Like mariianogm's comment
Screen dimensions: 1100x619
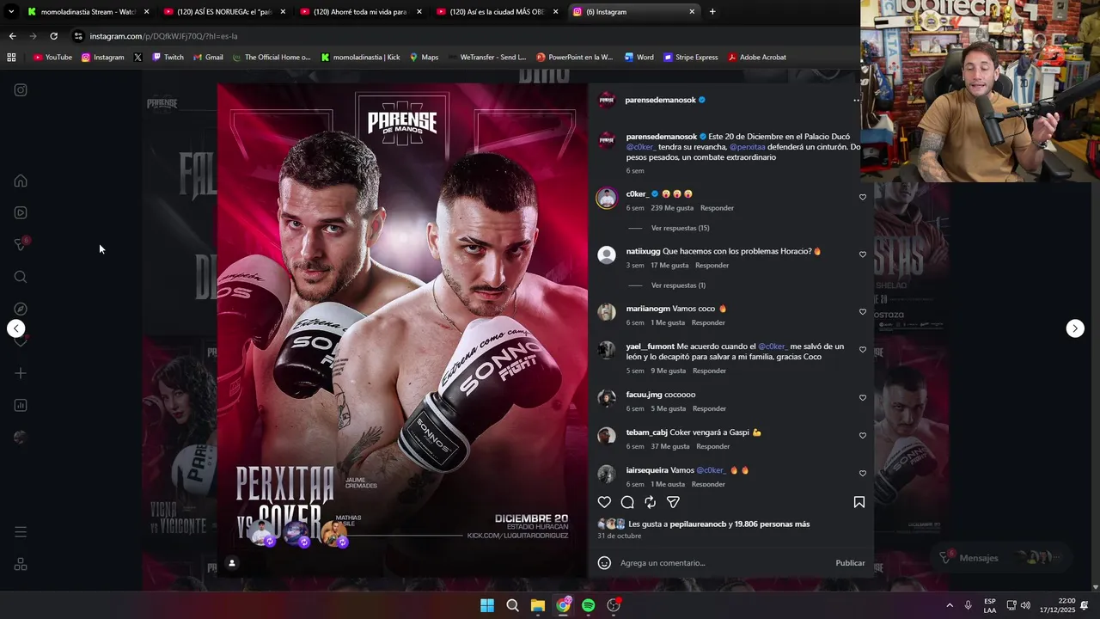click(863, 312)
